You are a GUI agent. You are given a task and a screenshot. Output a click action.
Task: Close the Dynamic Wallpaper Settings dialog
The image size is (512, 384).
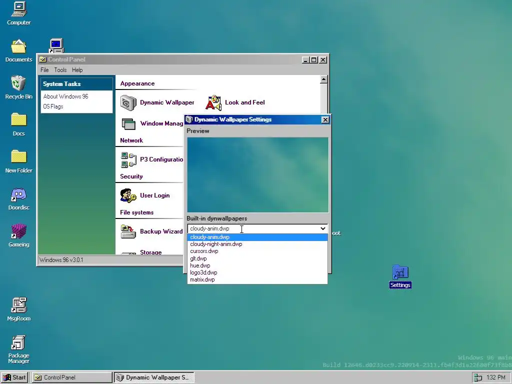point(325,120)
